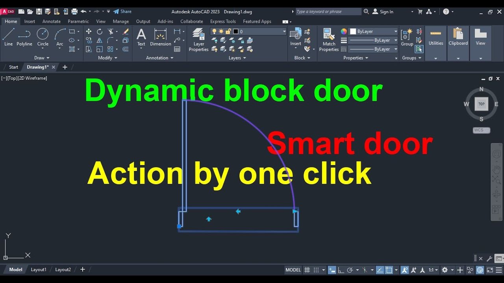Click the Insert block tool
The width and height of the screenshot is (504, 283).
[296, 38]
